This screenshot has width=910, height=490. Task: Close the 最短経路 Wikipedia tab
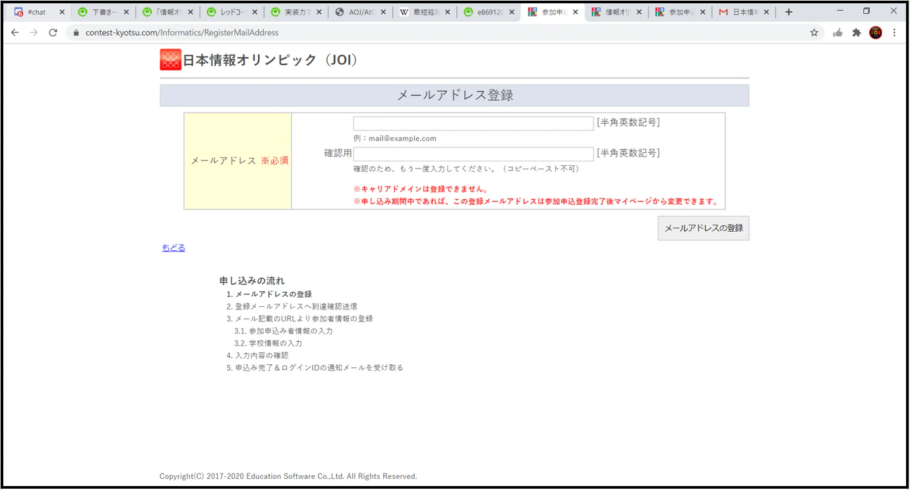click(448, 12)
